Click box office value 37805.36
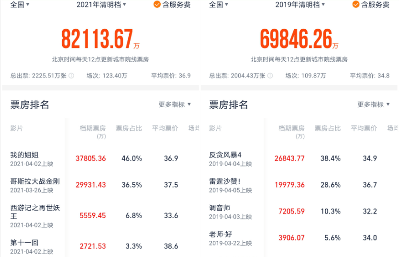 (90, 158)
